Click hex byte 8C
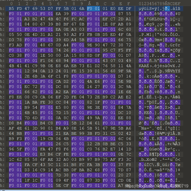The width and height of the screenshot is (191, 191). point(66,118)
